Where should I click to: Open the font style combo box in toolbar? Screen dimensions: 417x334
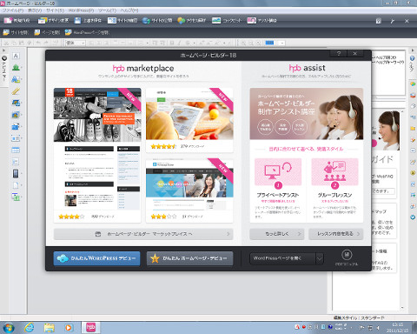click(x=76, y=43)
